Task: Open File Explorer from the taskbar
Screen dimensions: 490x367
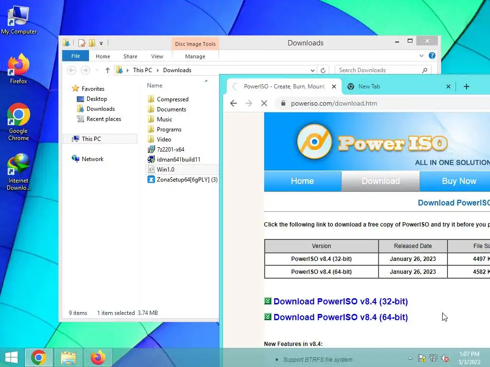Action: 68,357
